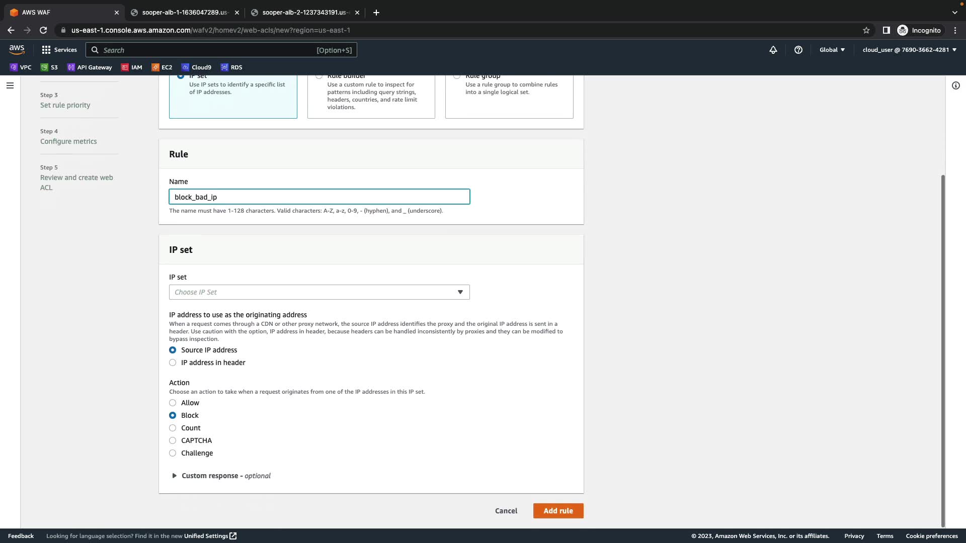The height and width of the screenshot is (543, 966).
Task: Select the CAPTCHA action option
Action: point(173,440)
